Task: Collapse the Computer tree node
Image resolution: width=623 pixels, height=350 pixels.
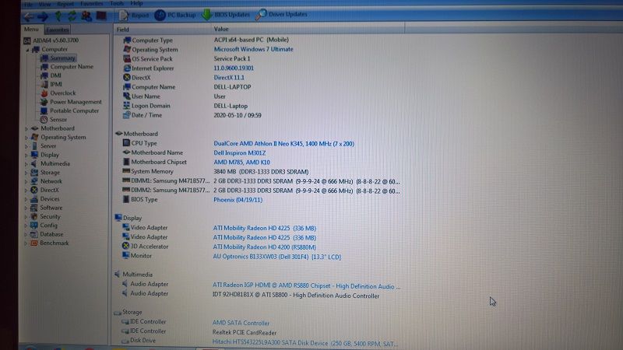Action: (27, 50)
